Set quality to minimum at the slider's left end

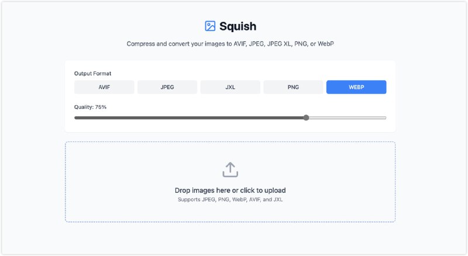(x=75, y=118)
